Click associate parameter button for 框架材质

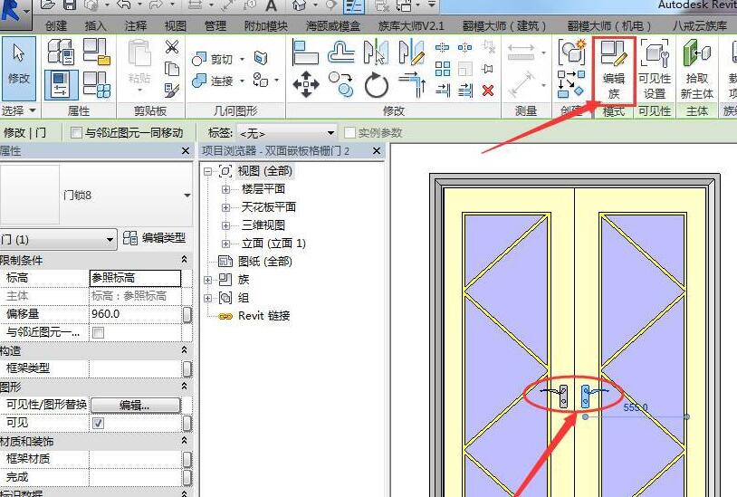click(x=187, y=459)
